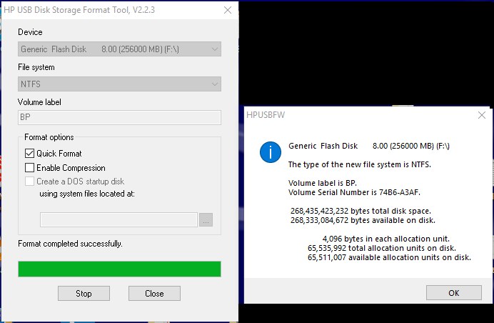Viewport: 494px width, 323px height.
Task: Click '4,096 bytes in each allocation unit.' text
Action: [x=386, y=239]
